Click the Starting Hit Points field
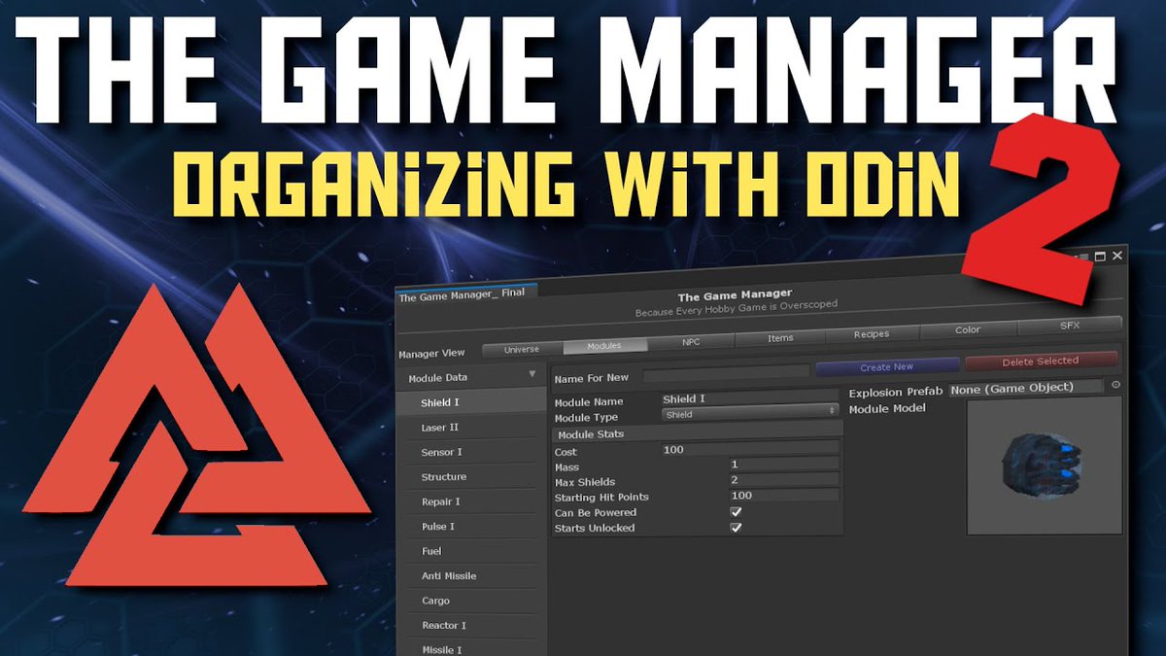The height and width of the screenshot is (656, 1166). coord(783,496)
